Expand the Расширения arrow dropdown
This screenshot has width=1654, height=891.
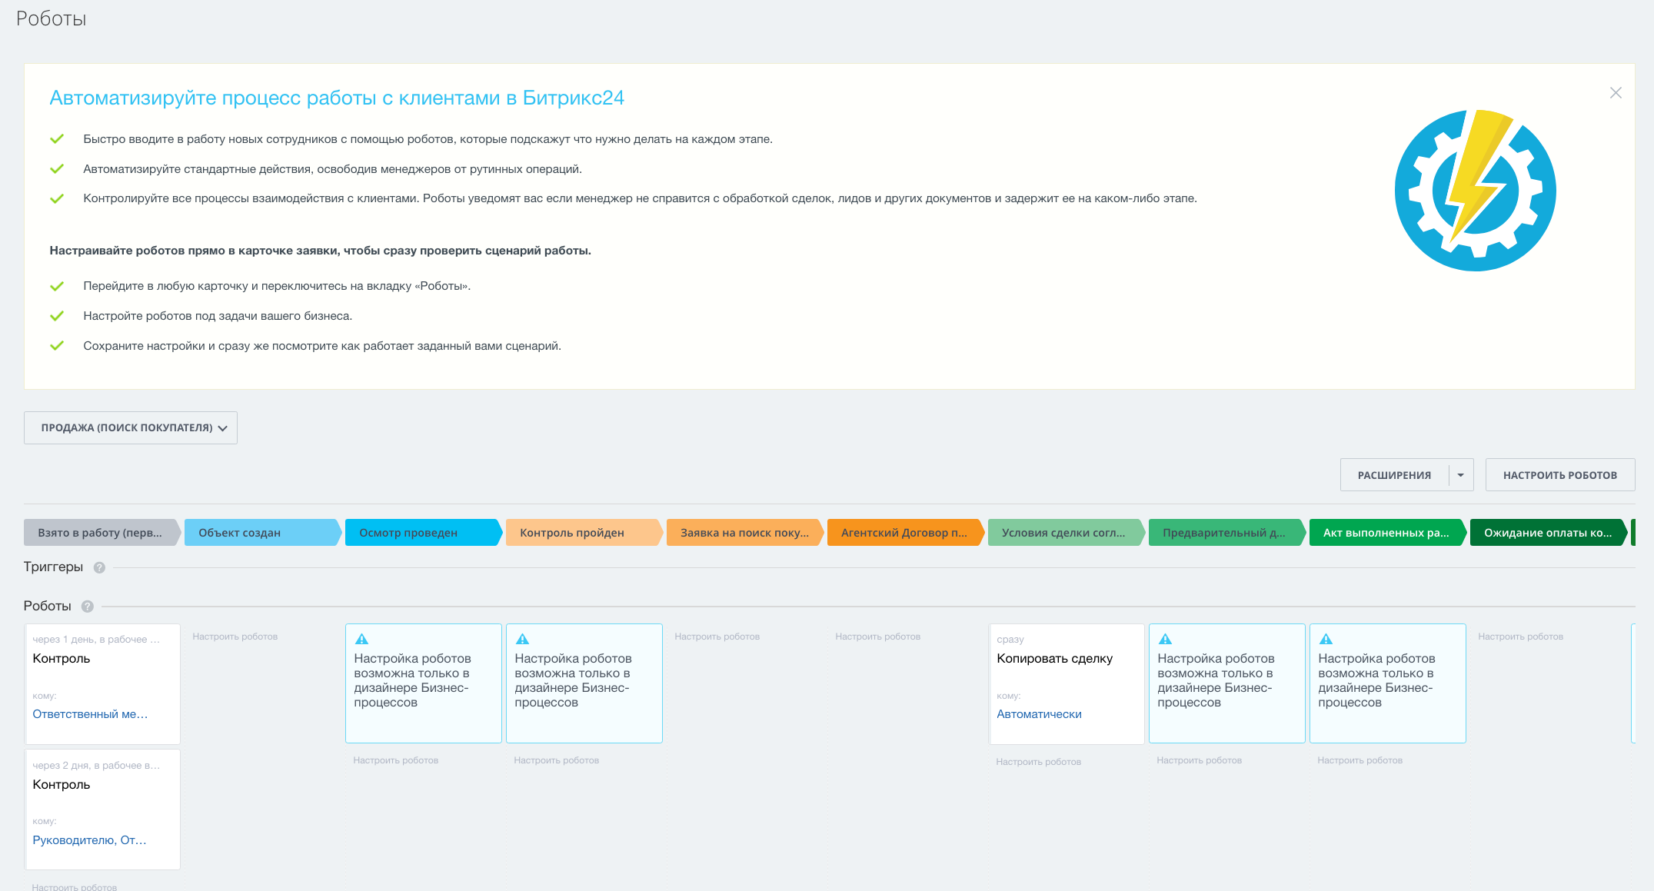pyautogui.click(x=1461, y=475)
